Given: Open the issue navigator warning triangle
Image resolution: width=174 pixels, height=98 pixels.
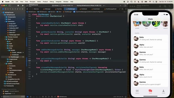Looking at the screenshot, I should (x=13, y=9).
